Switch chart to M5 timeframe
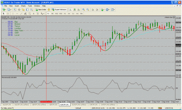 click(52, 14)
